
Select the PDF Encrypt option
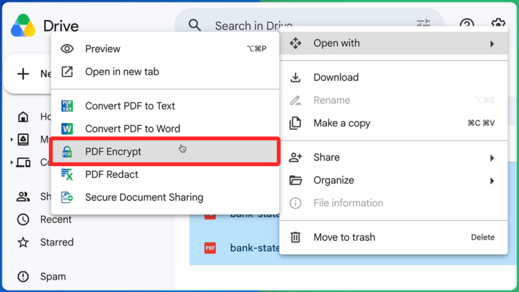(165, 152)
